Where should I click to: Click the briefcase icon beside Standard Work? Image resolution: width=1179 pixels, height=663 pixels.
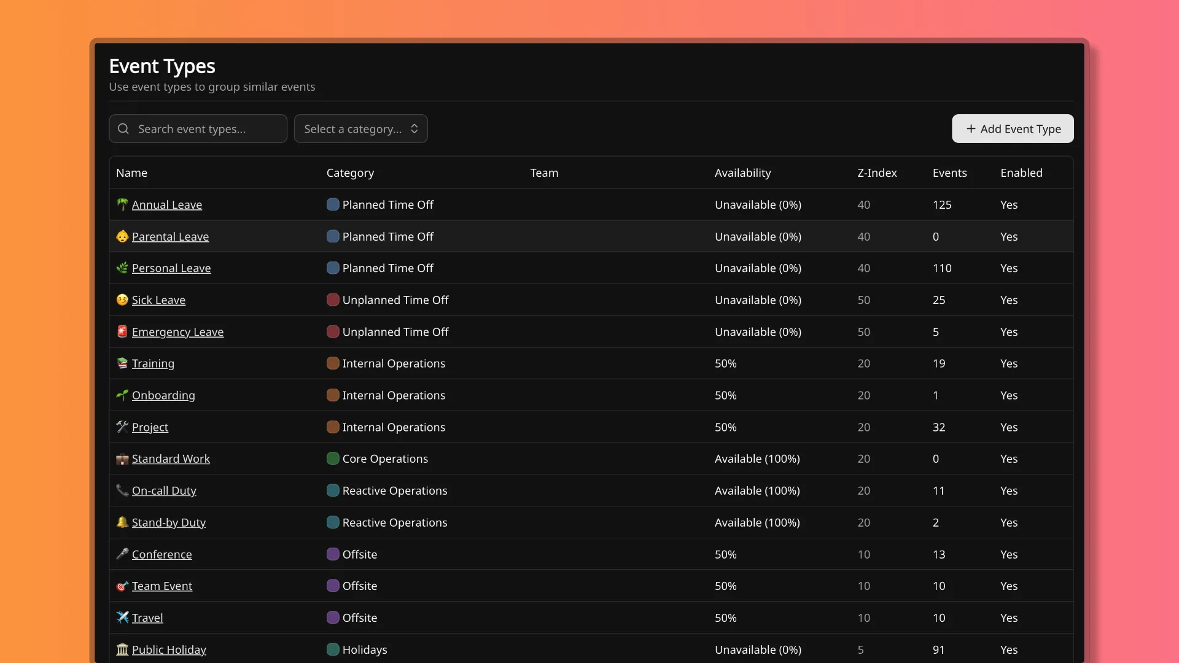[x=122, y=459]
